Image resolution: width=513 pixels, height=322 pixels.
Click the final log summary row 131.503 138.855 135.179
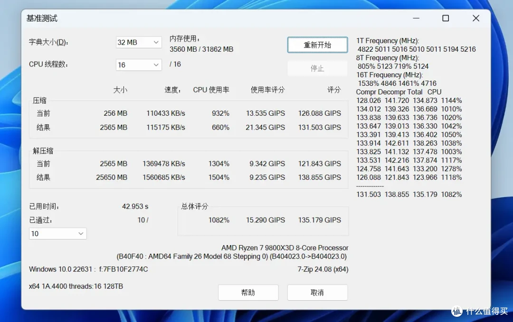pyautogui.click(x=409, y=194)
